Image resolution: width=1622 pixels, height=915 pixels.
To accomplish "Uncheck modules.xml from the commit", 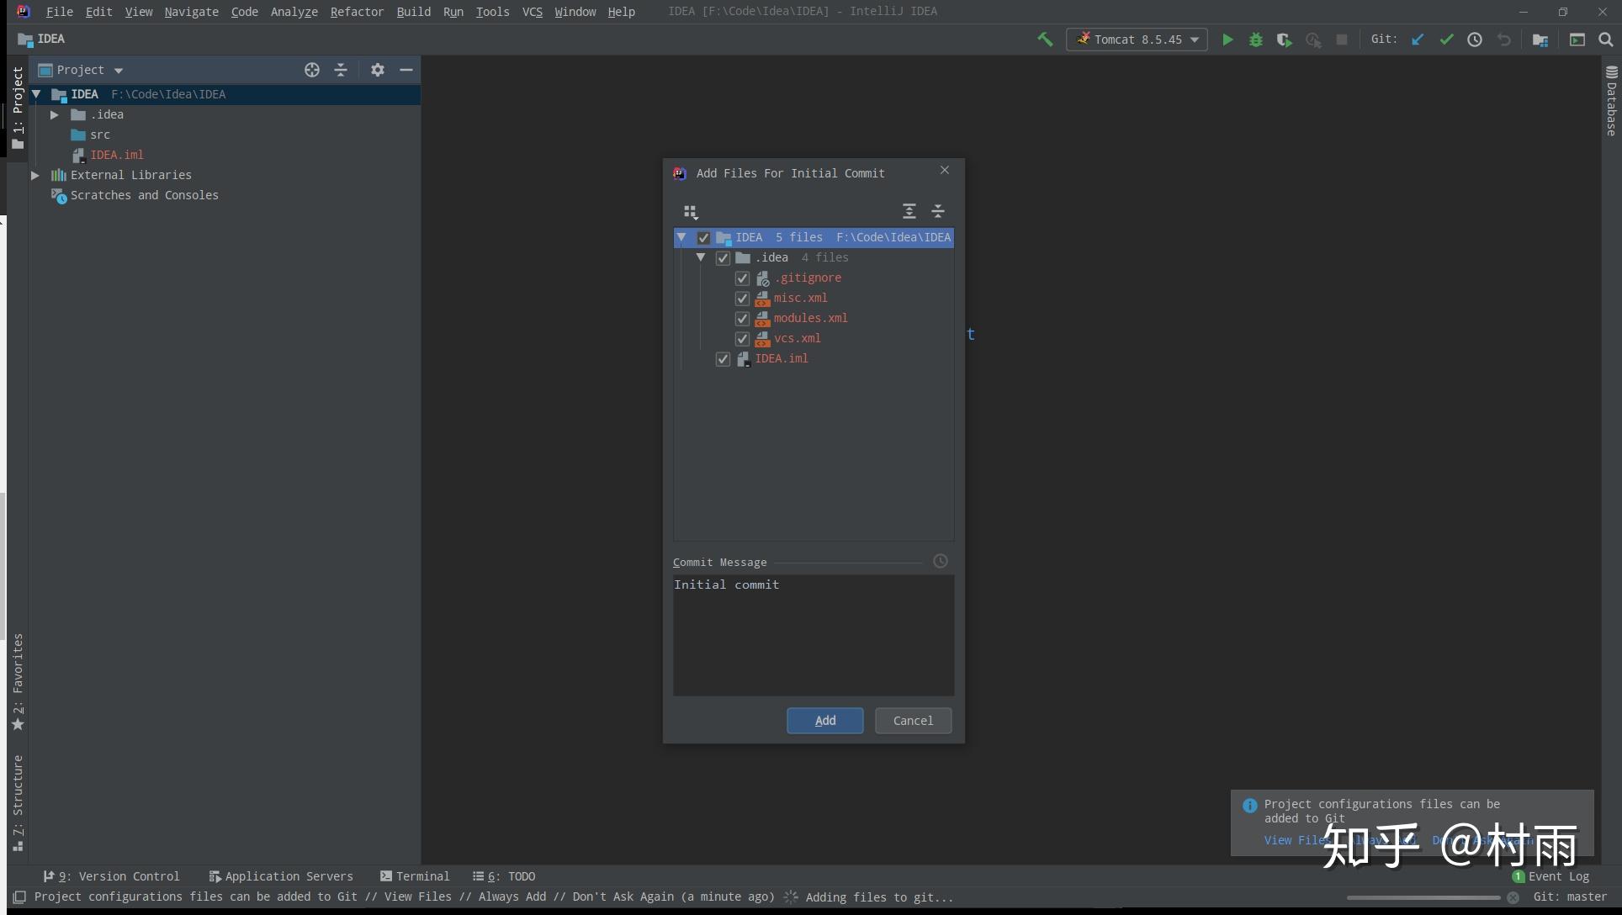I will (x=741, y=318).
